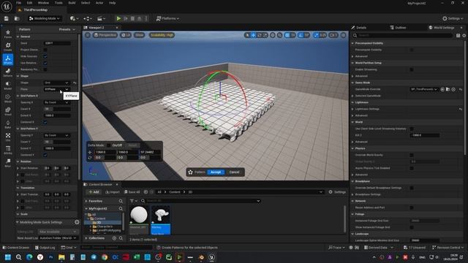Open the Spacing Y dropdown
Image resolution: width=468 pixels, height=263 pixels.
tap(56, 135)
